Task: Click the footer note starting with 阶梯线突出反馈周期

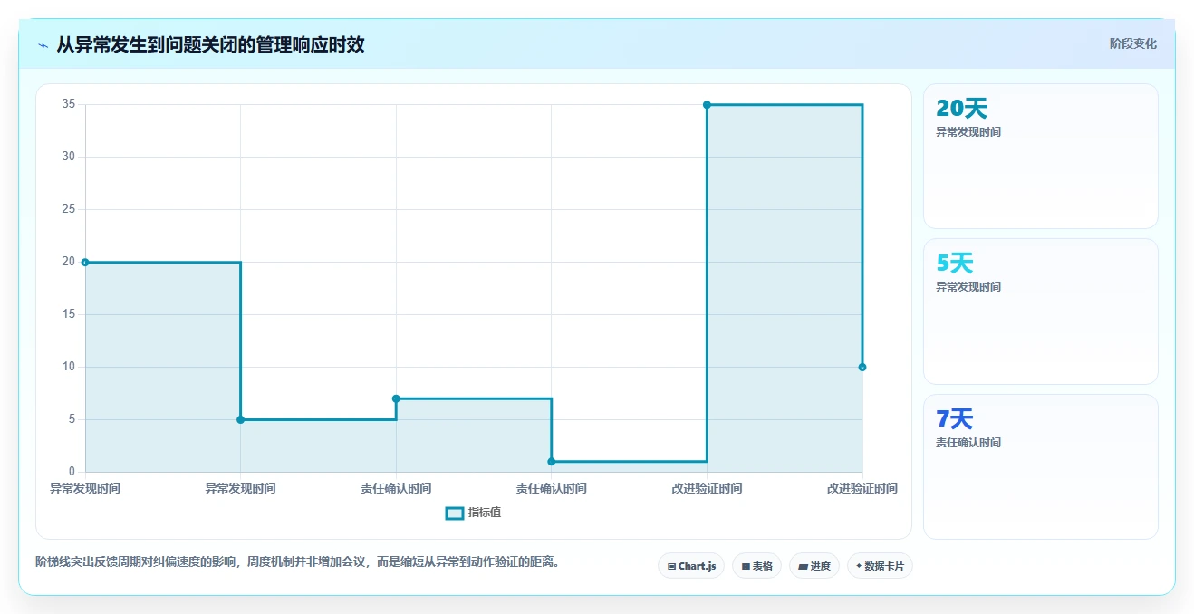Action: coord(299,562)
